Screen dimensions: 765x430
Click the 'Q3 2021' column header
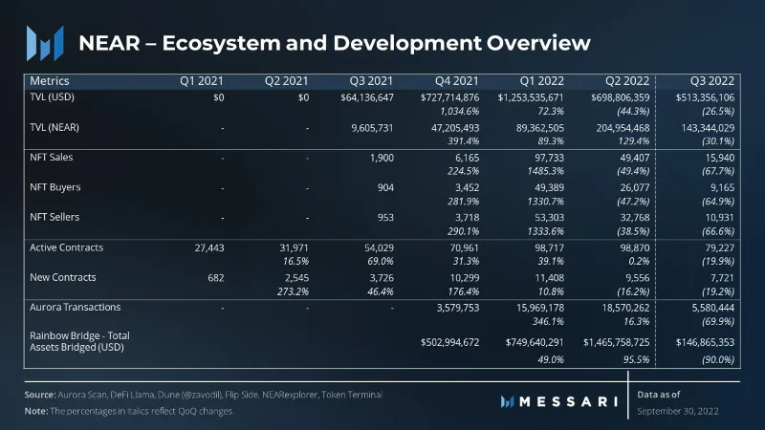371,81
